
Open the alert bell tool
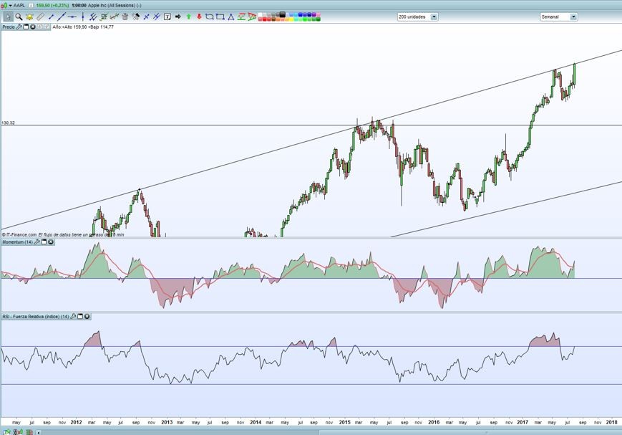point(29,16)
